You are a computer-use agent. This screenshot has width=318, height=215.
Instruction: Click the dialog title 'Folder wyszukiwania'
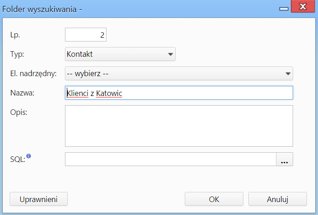[39, 9]
